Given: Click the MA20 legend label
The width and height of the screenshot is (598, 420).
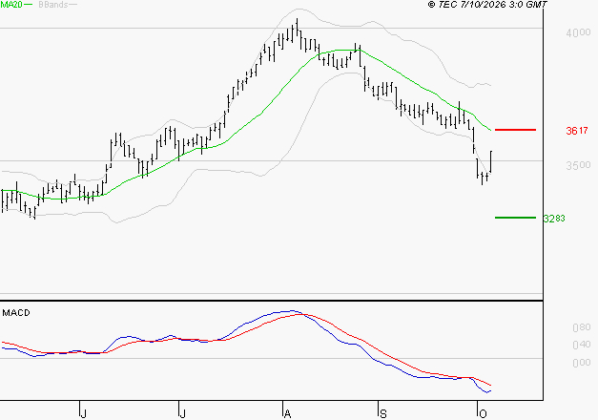Looking at the screenshot, I should tap(11, 5).
